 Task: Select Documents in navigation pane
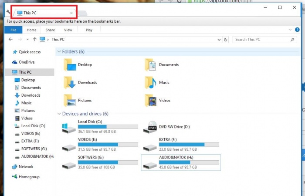(x=28, y=88)
